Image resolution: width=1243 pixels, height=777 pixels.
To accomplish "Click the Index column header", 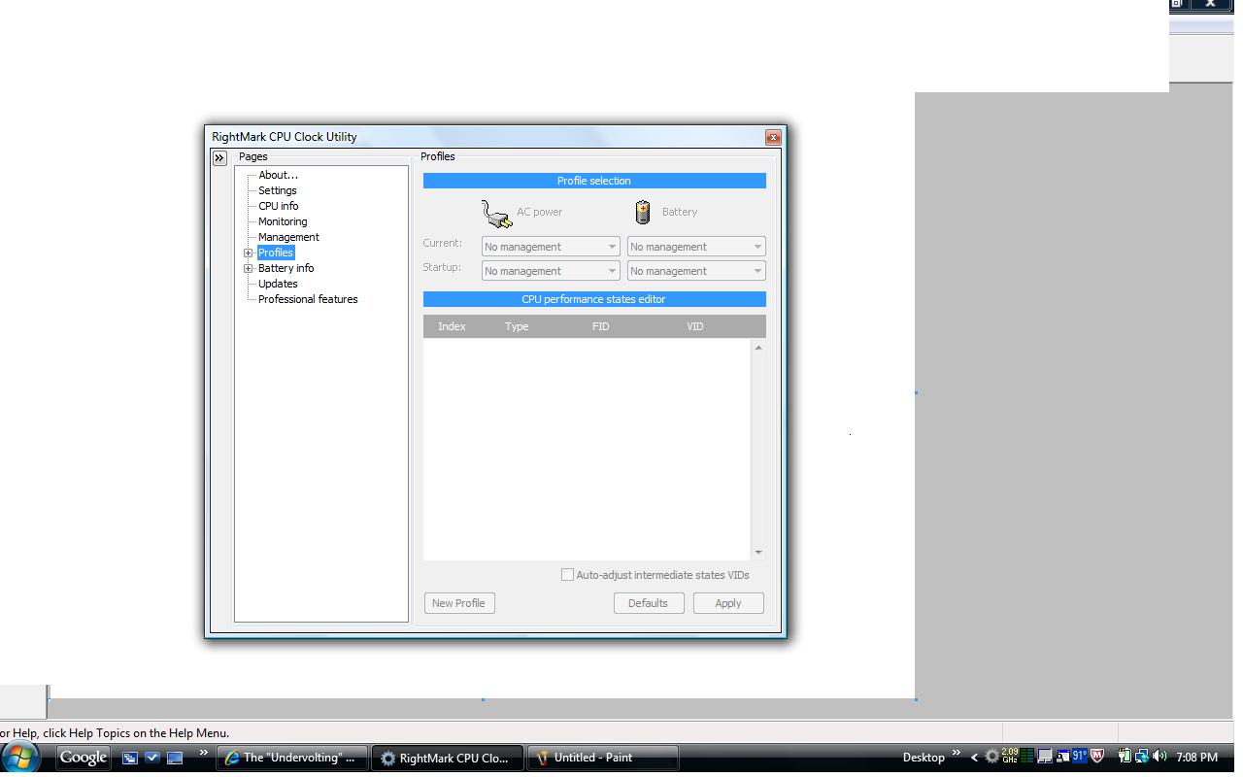I will (x=452, y=326).
